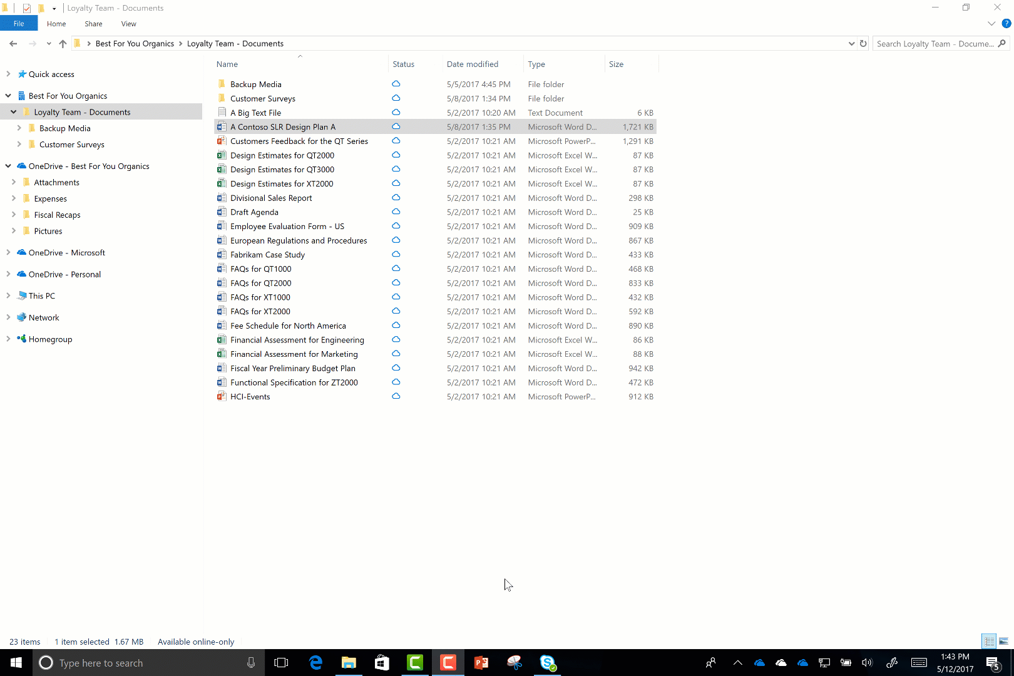Collapse OneDrive - Best For You Organics node

pyautogui.click(x=8, y=166)
